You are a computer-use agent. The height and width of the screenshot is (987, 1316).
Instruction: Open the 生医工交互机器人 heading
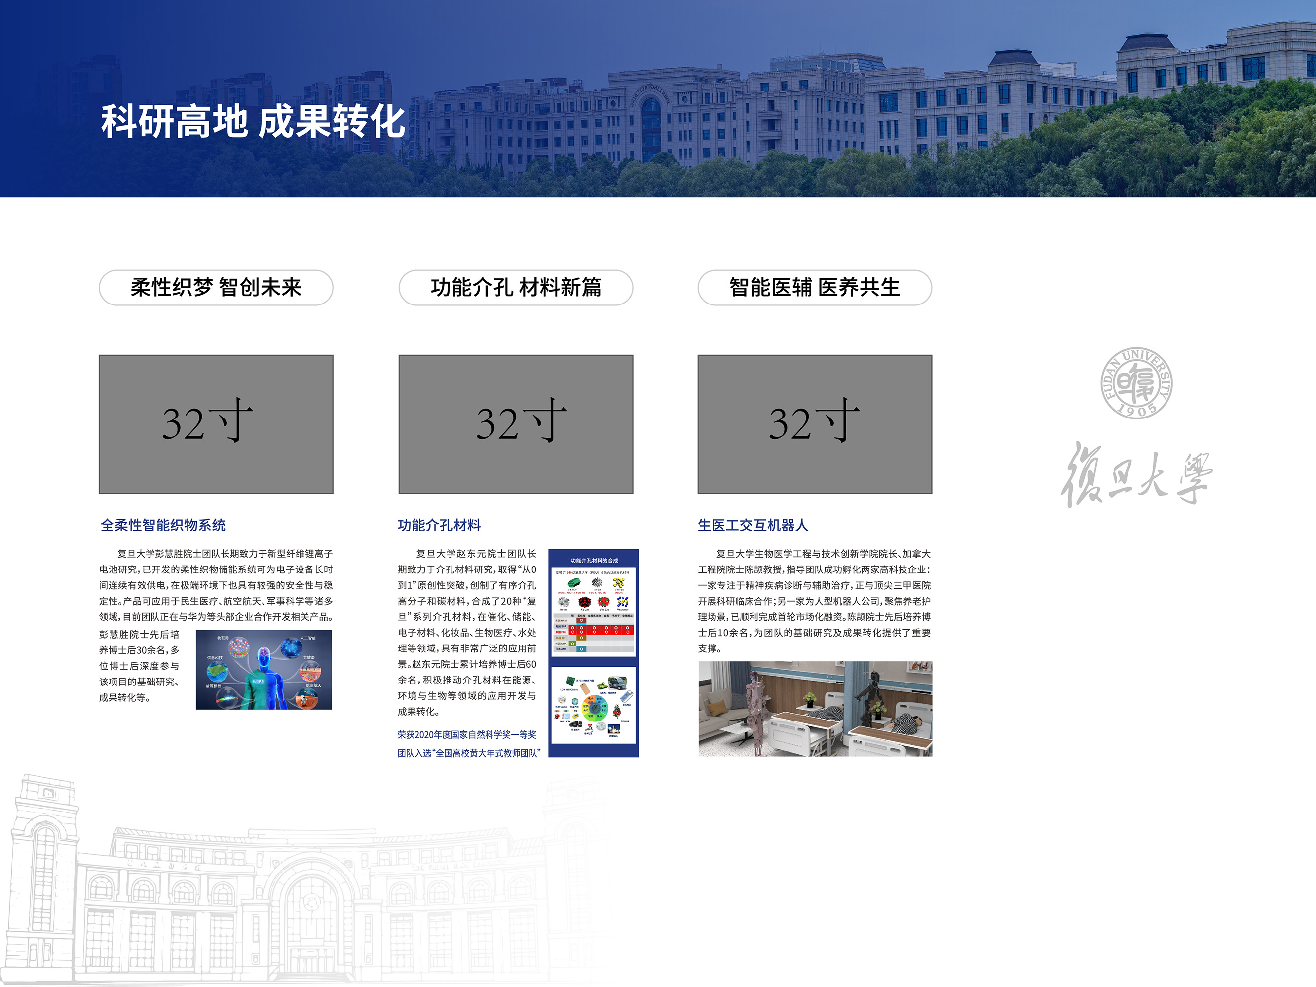[x=752, y=525]
